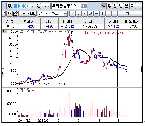Image resolution: width=145 pixels, height=126 pixels.
Task: Open the 가격지표 price indicator button
Action: click(28, 14)
